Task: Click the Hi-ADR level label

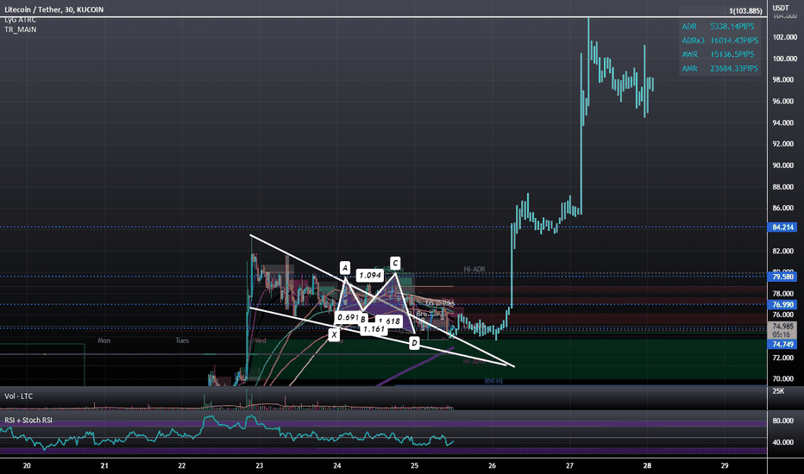Action: pos(474,269)
